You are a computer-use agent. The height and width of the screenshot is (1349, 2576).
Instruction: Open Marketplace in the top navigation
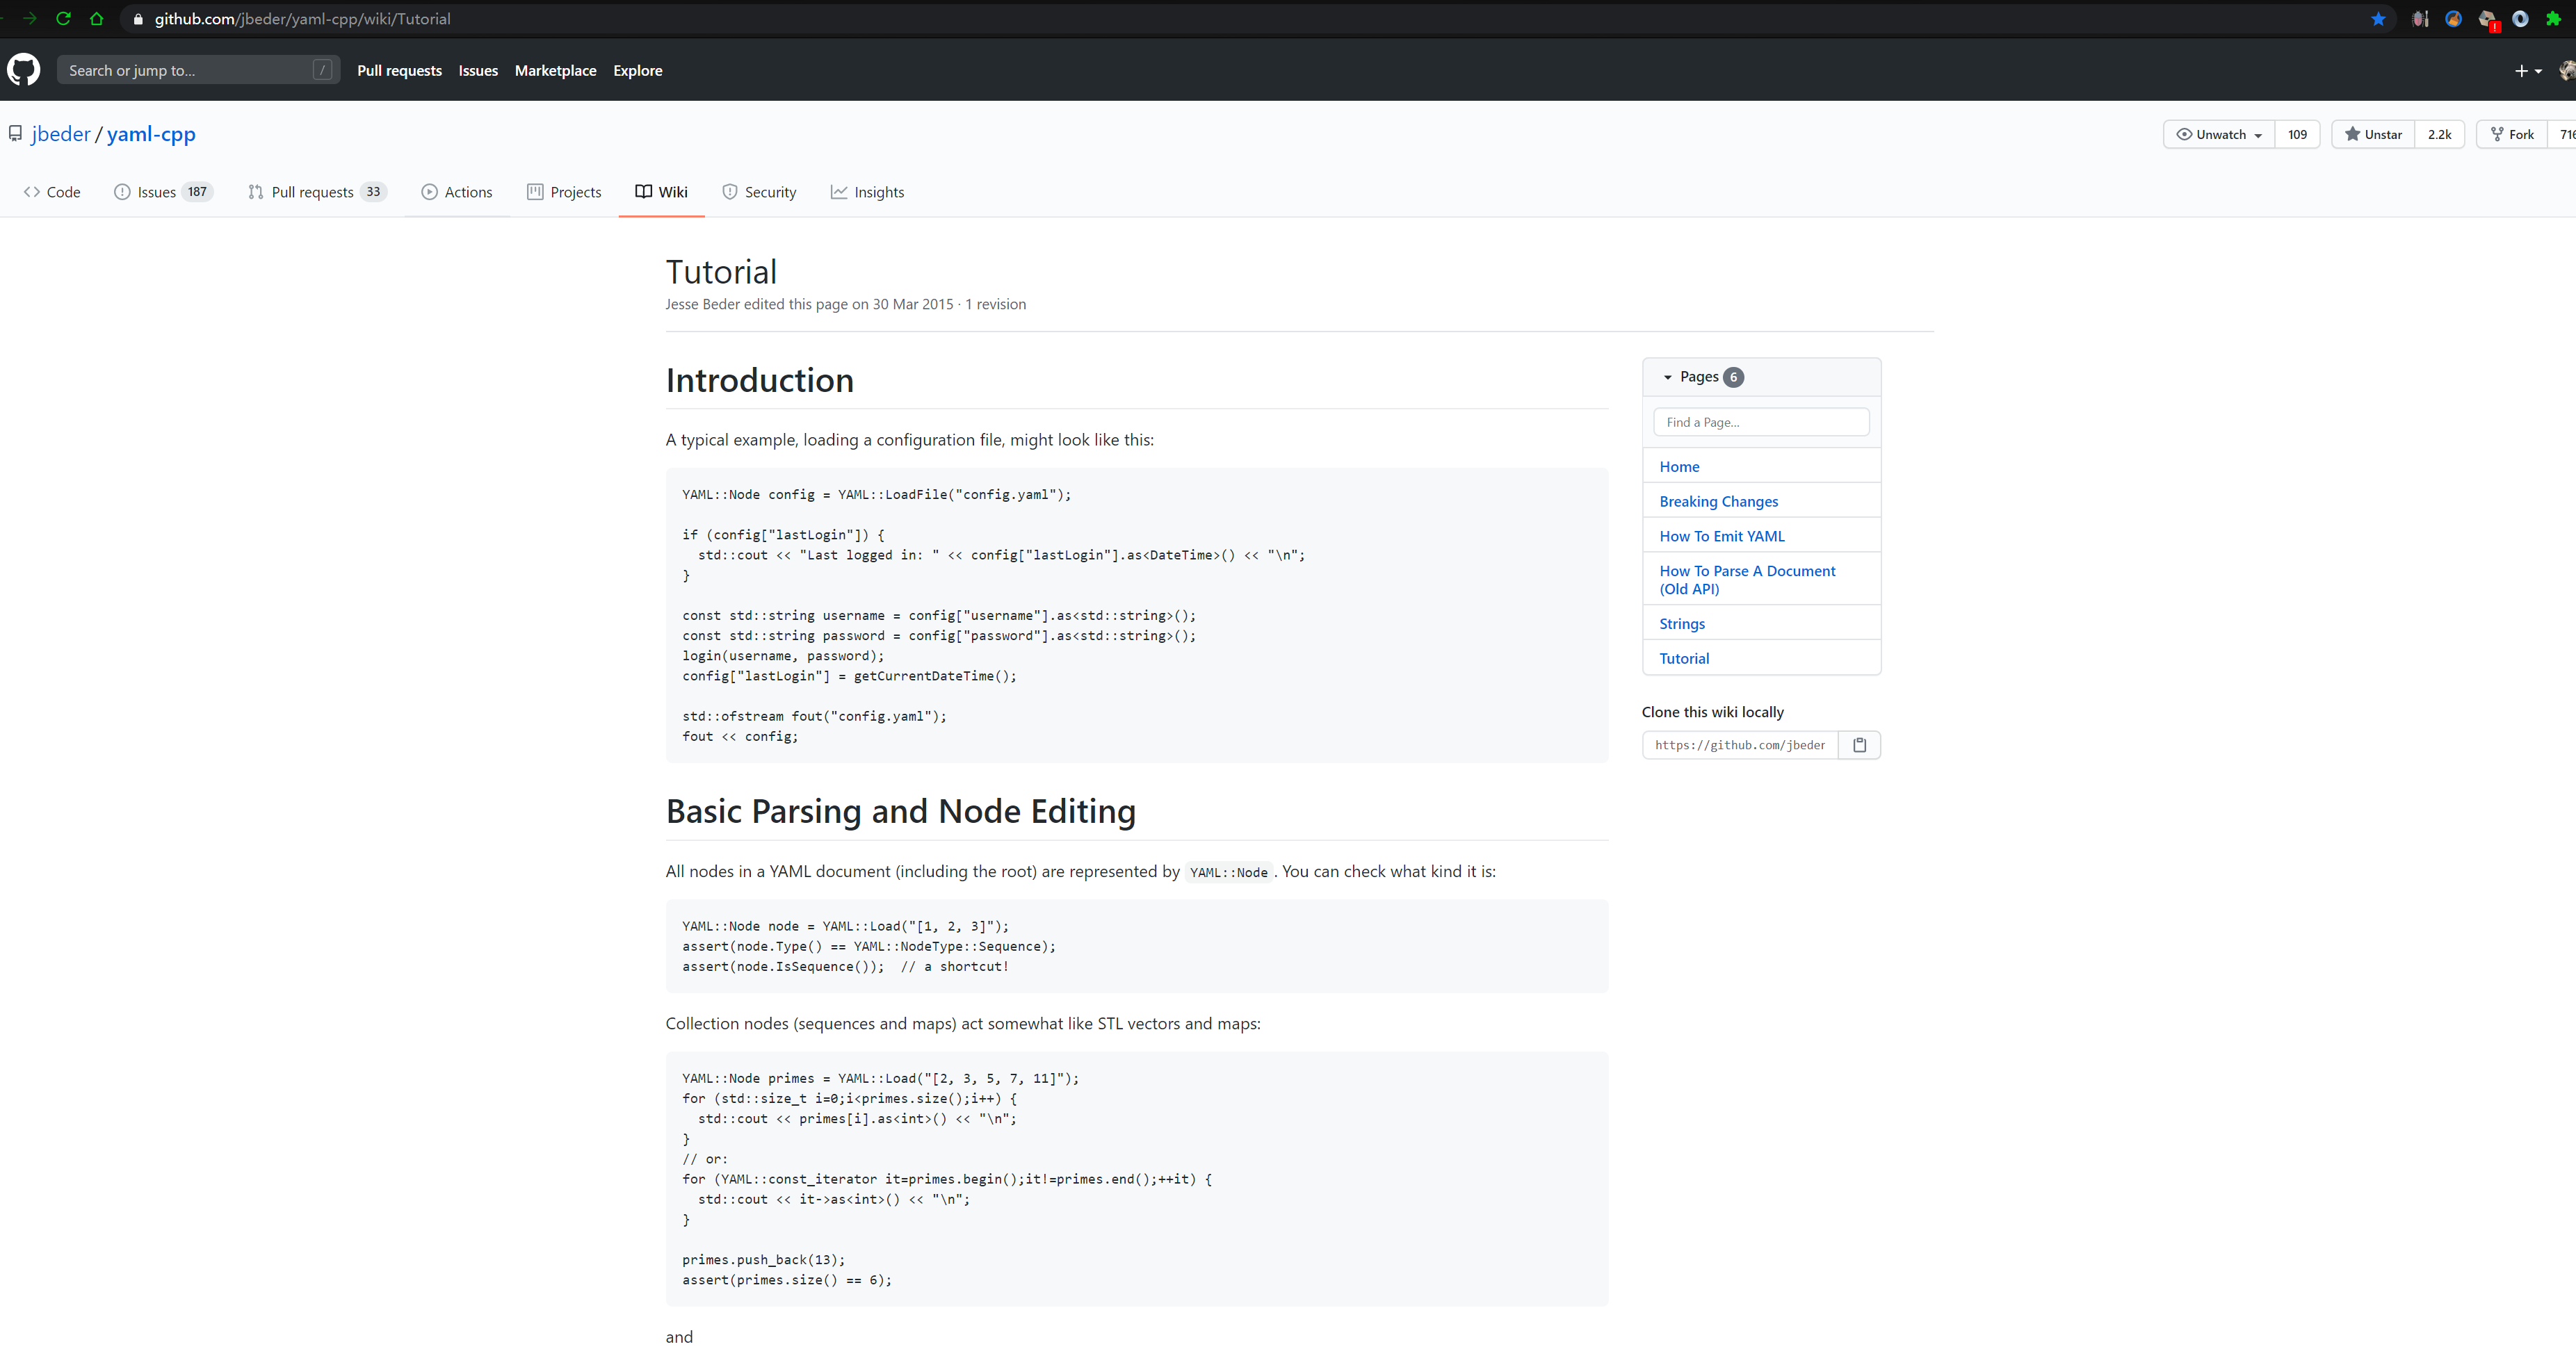click(x=555, y=70)
